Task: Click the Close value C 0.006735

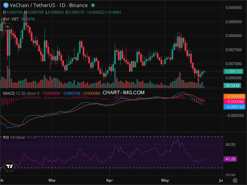Action: 75,12
